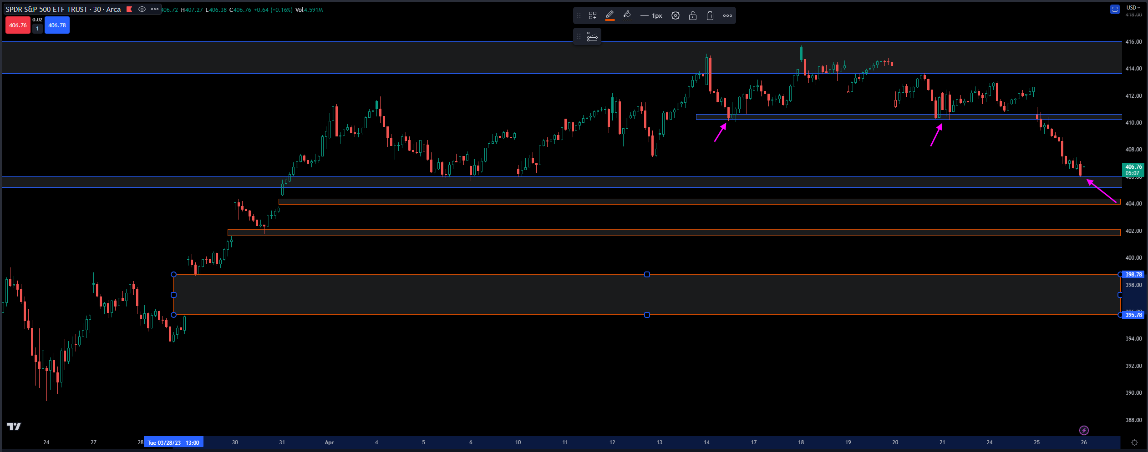The width and height of the screenshot is (1148, 452).
Task: Open drawing templates from floating toolbar
Action: point(592,16)
